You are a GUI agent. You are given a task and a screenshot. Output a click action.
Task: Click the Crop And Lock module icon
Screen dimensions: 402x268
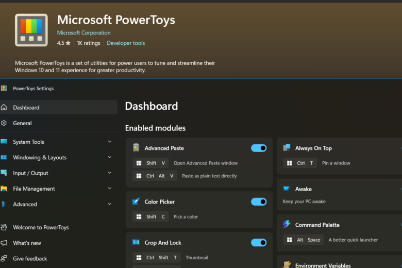pos(136,242)
